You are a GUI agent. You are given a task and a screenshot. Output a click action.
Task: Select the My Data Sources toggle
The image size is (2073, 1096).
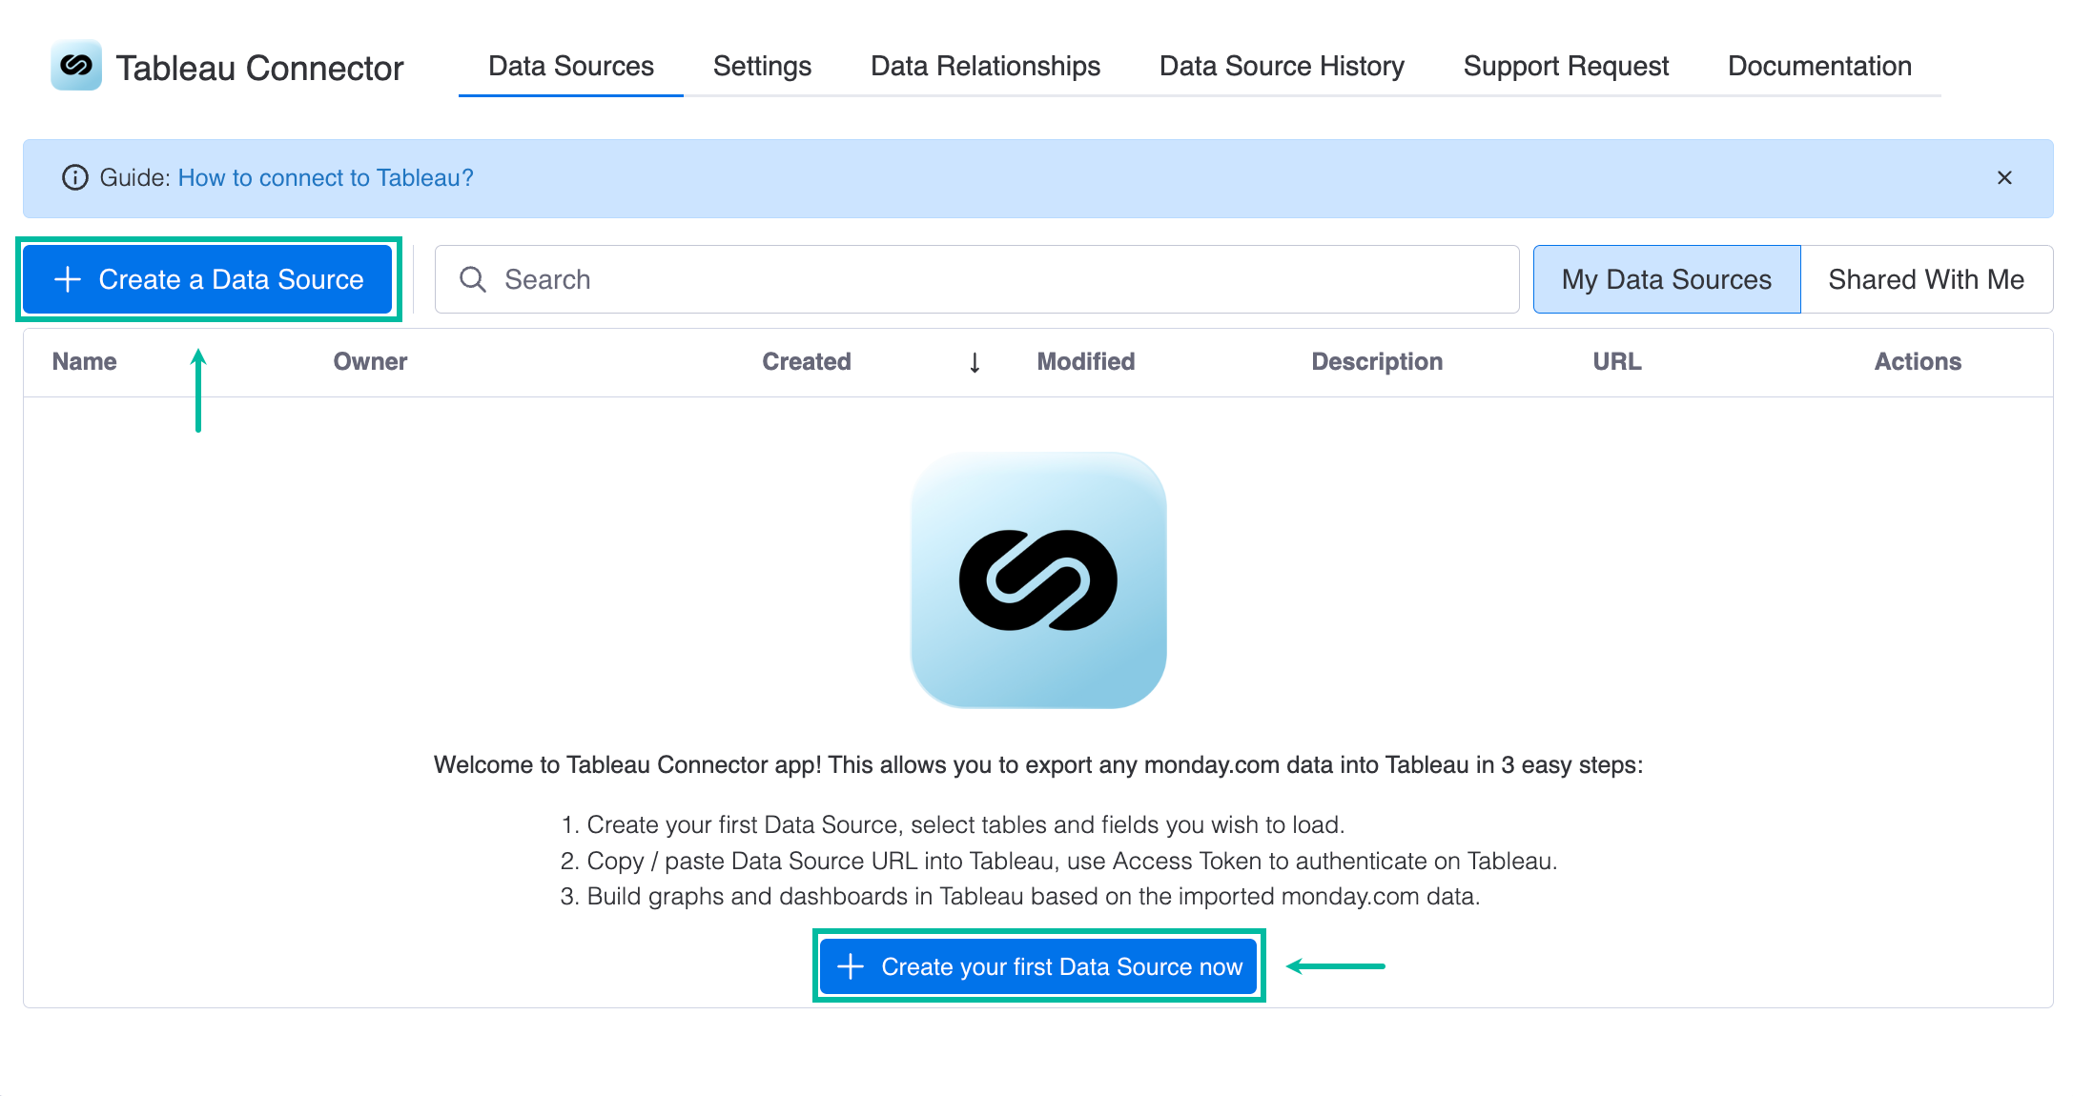tap(1667, 279)
